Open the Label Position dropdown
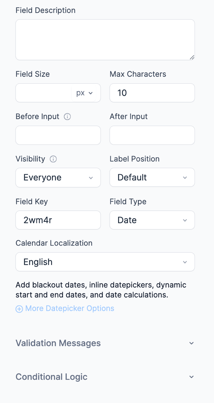The width and height of the screenshot is (214, 403). 152,178
